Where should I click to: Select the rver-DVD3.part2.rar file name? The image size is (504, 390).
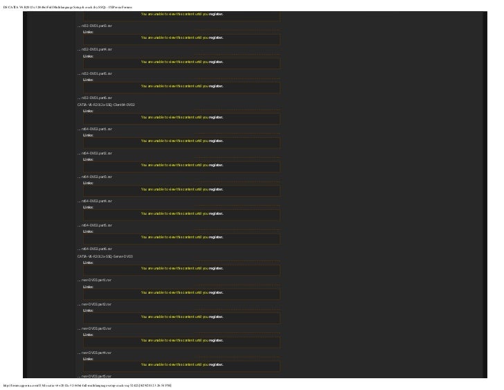pos(94,304)
